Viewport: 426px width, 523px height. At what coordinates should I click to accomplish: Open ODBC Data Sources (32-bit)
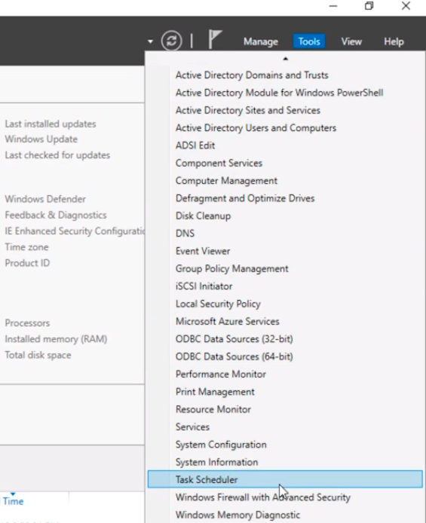tap(234, 339)
